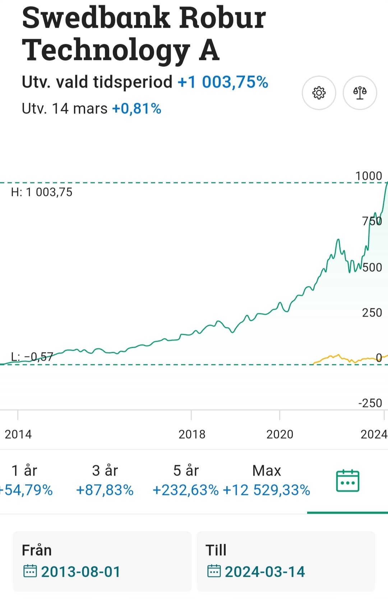Tap the compare funds scale icon
This screenshot has width=388, height=599.
(360, 93)
